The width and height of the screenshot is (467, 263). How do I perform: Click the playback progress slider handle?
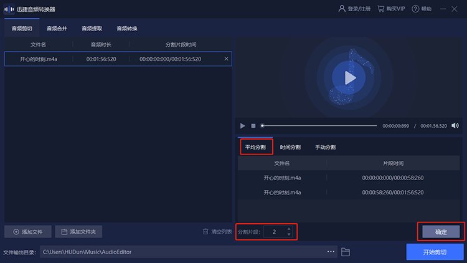[x=262, y=126]
